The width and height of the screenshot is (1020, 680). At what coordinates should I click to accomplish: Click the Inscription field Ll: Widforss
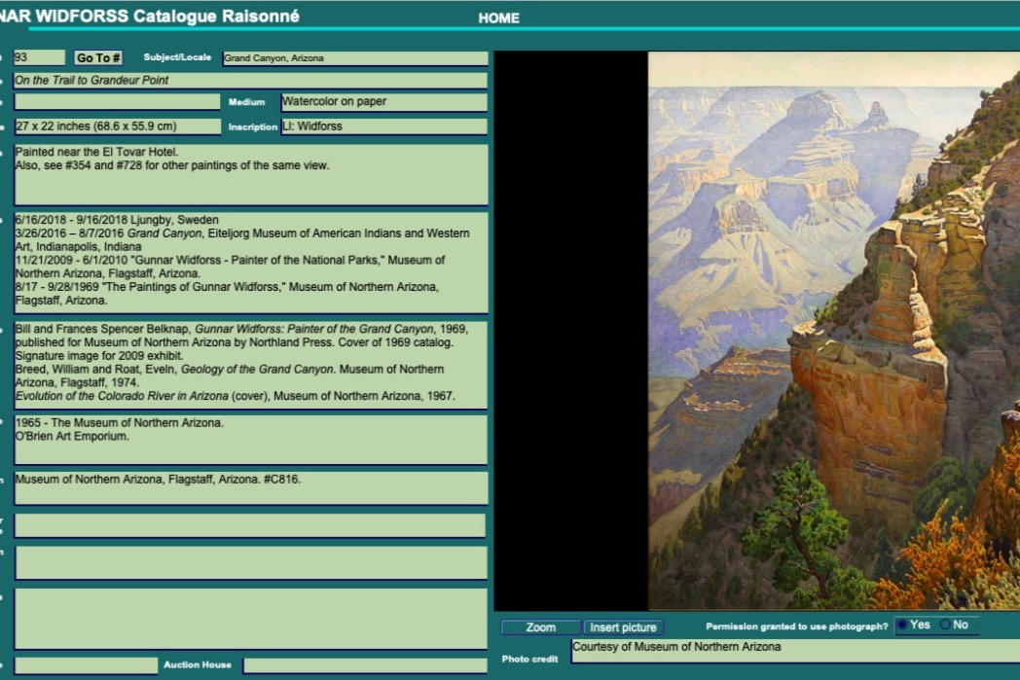tap(383, 126)
